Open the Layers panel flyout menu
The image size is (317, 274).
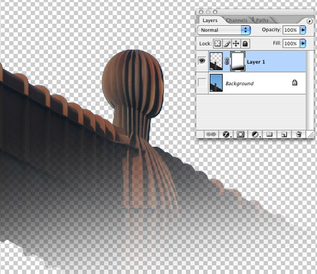(310, 21)
